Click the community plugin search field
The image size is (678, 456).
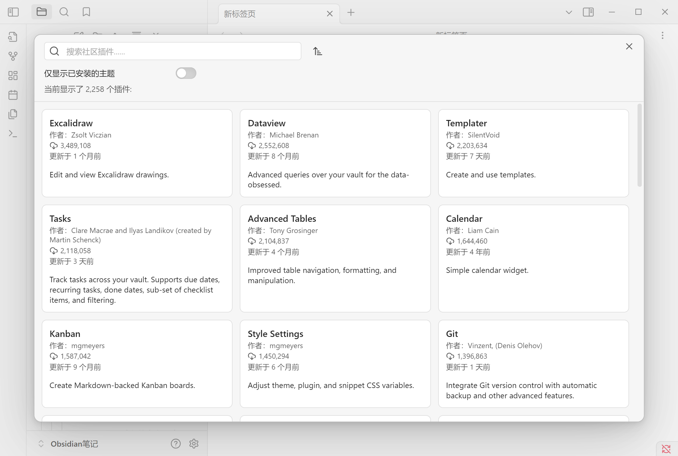pyautogui.click(x=181, y=51)
